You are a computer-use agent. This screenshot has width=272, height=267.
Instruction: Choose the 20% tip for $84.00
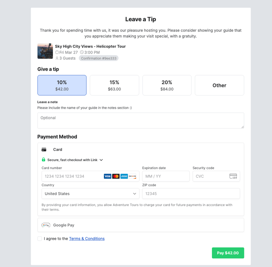[x=167, y=85]
